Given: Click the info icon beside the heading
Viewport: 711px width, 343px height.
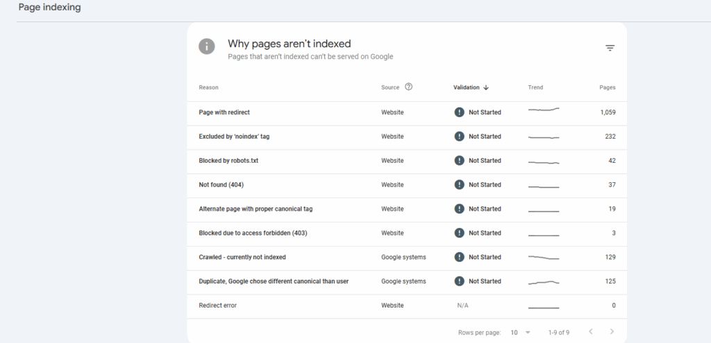Looking at the screenshot, I should tap(206, 46).
